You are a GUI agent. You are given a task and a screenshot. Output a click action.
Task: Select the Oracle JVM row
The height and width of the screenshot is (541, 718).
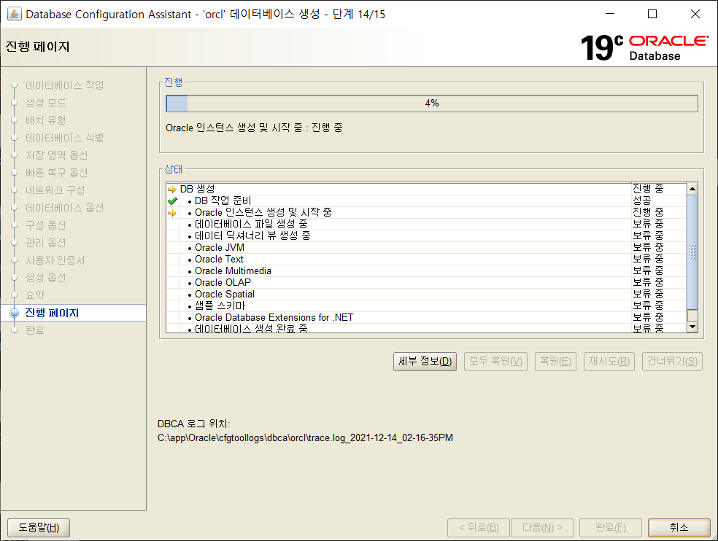(426, 248)
